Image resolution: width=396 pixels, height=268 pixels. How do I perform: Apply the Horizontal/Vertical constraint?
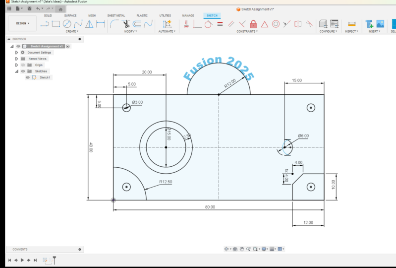coord(186,24)
